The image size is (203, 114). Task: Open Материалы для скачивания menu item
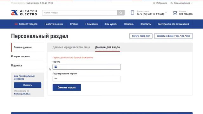click(x=174, y=24)
